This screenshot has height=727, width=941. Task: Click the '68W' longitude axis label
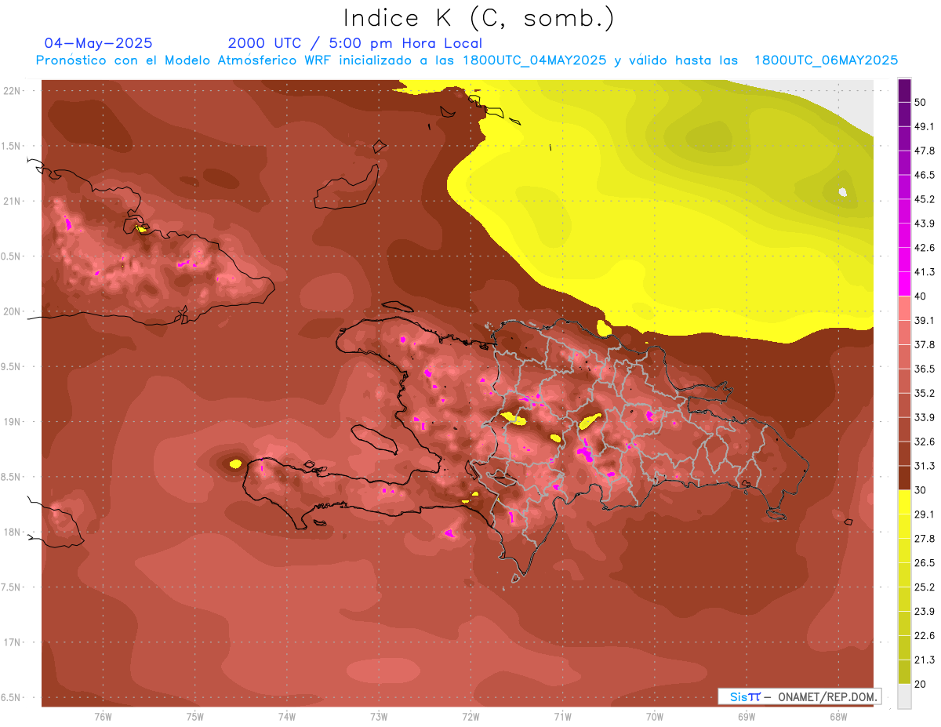click(x=837, y=718)
